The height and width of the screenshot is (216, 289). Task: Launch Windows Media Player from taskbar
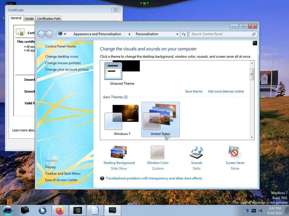coord(42,210)
